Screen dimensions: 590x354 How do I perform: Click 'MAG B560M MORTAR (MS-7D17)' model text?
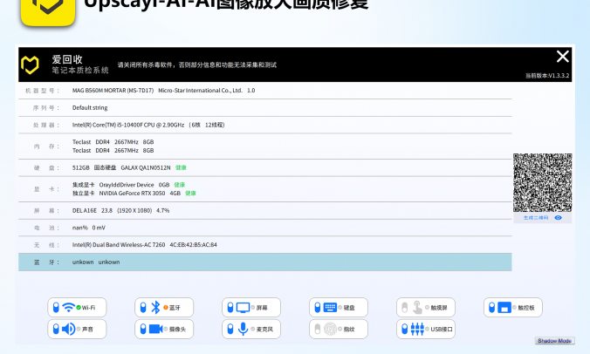point(113,91)
